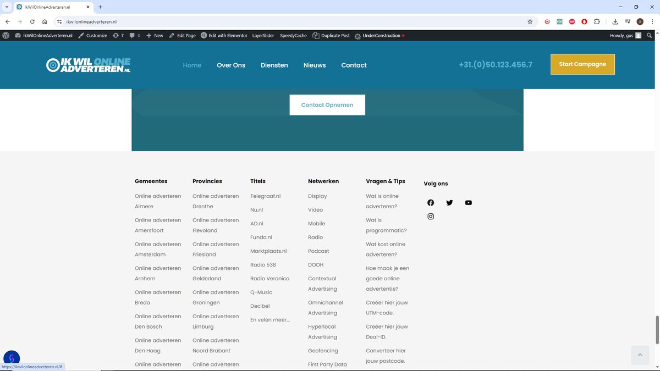This screenshot has width=660, height=371.
Task: Click the tab search dropdown arrow
Action: click(6, 7)
